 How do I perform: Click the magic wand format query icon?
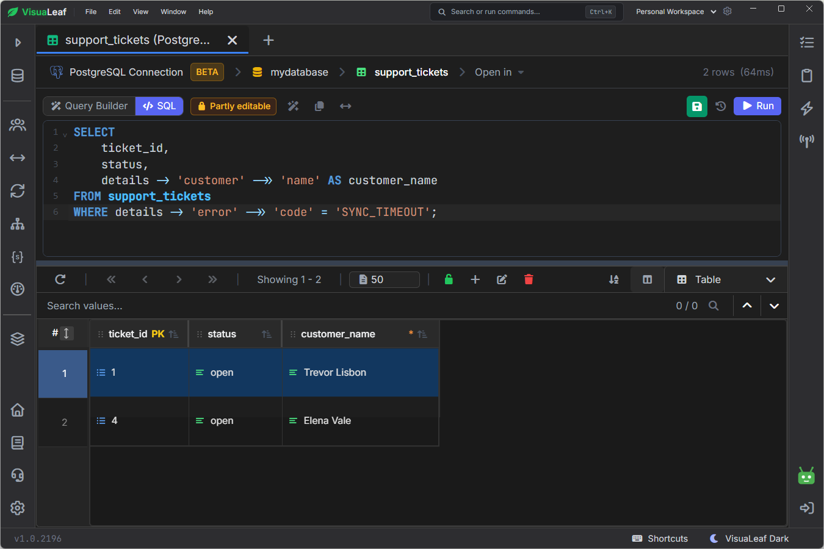294,106
